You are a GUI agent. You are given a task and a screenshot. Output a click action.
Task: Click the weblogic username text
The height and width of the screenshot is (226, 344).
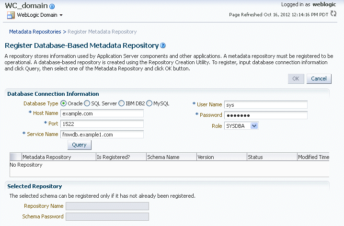(x=324, y=4)
